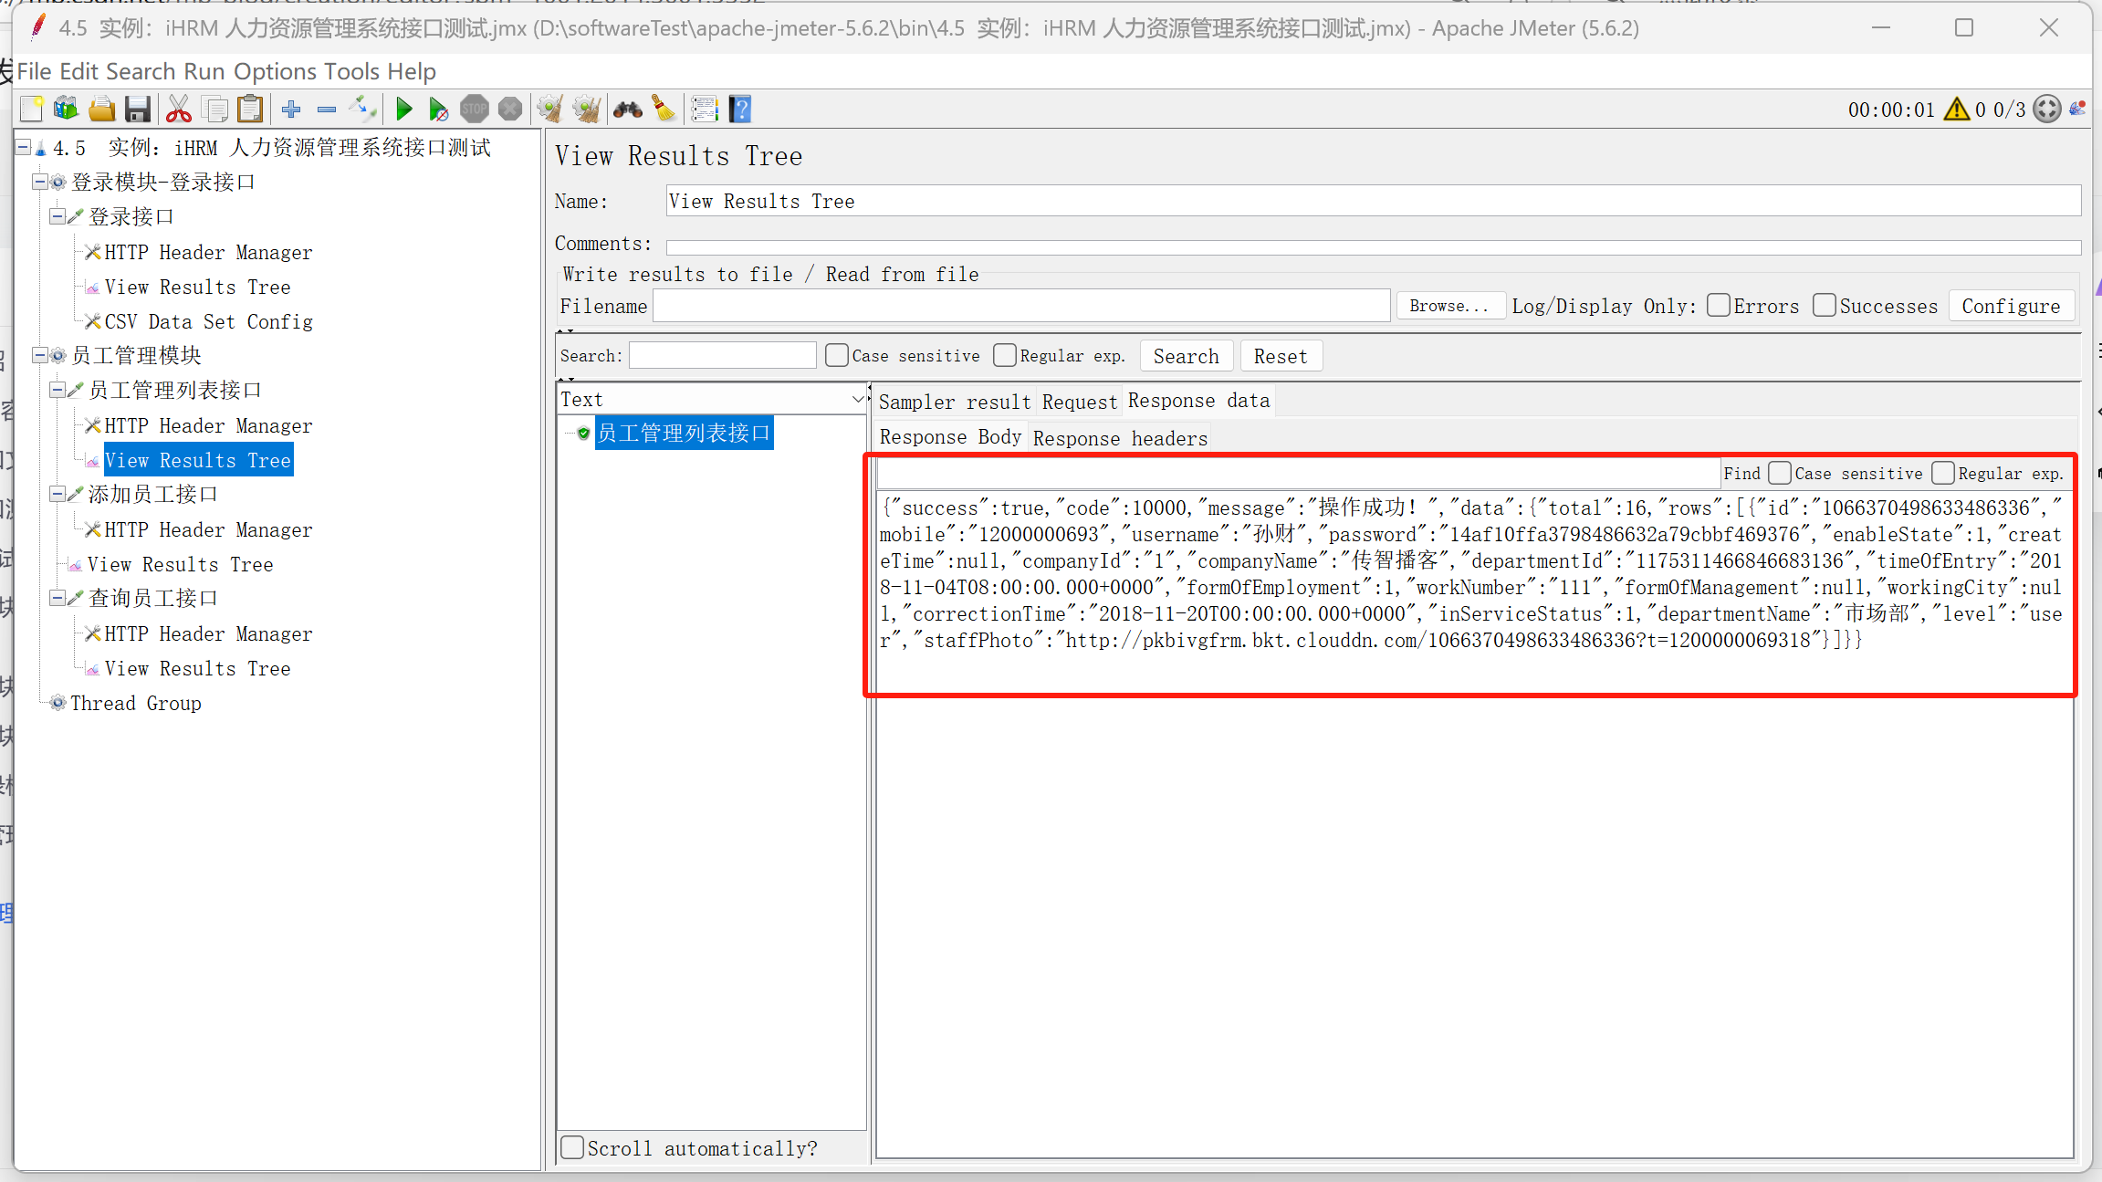
Task: Click the Open folder icon in toolbar
Action: [102, 110]
